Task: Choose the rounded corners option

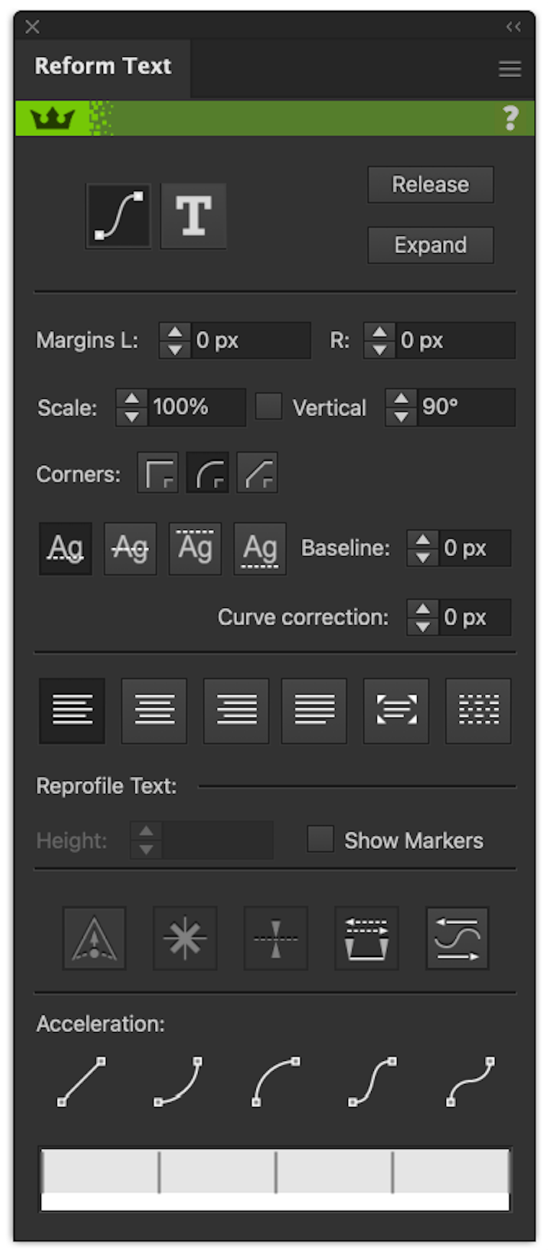Action: (207, 473)
